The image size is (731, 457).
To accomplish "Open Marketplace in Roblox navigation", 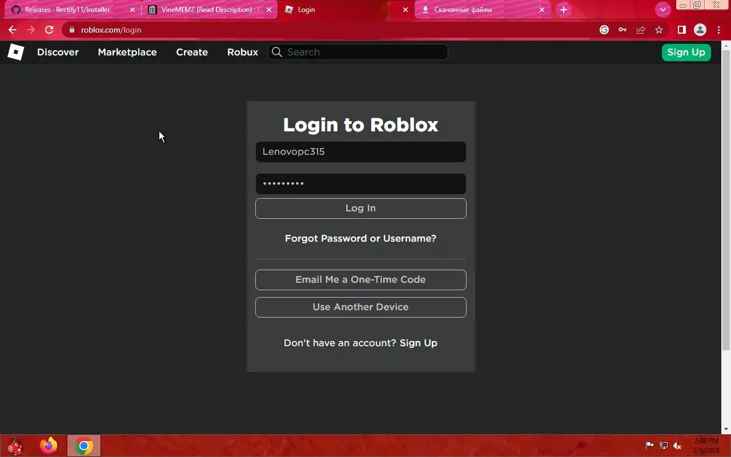I will pyautogui.click(x=127, y=52).
